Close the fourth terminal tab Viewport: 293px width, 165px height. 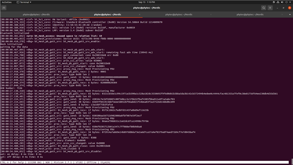click(282, 15)
